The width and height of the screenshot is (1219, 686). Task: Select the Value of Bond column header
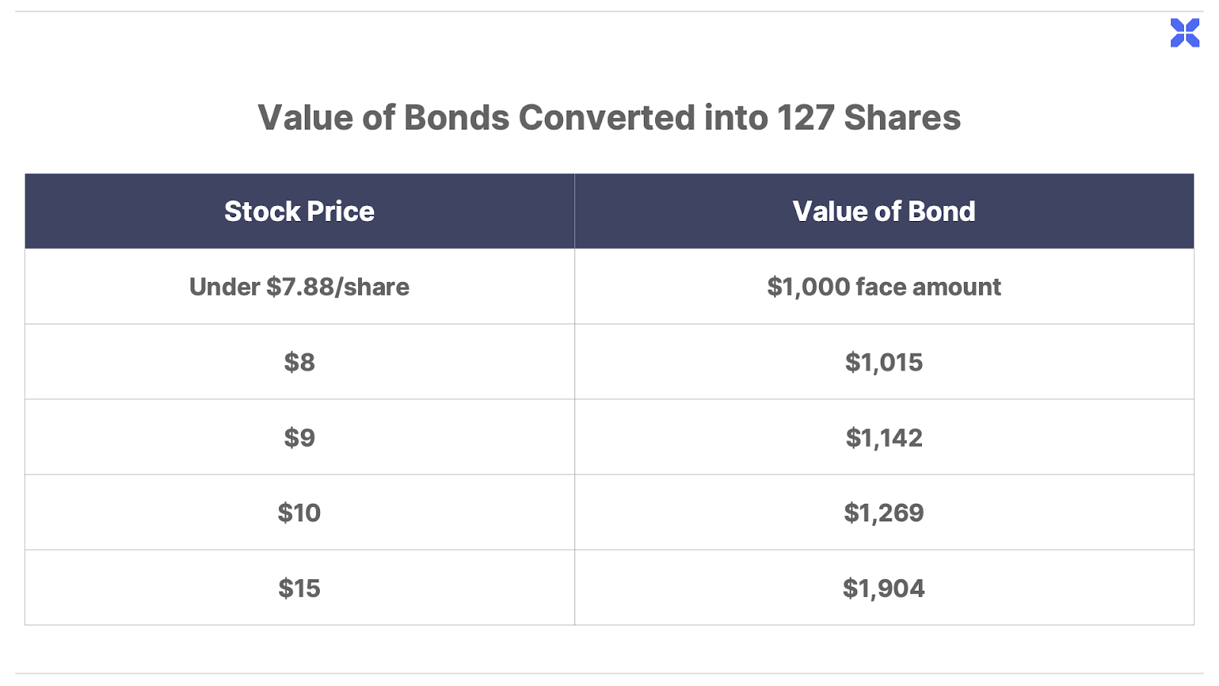click(884, 211)
